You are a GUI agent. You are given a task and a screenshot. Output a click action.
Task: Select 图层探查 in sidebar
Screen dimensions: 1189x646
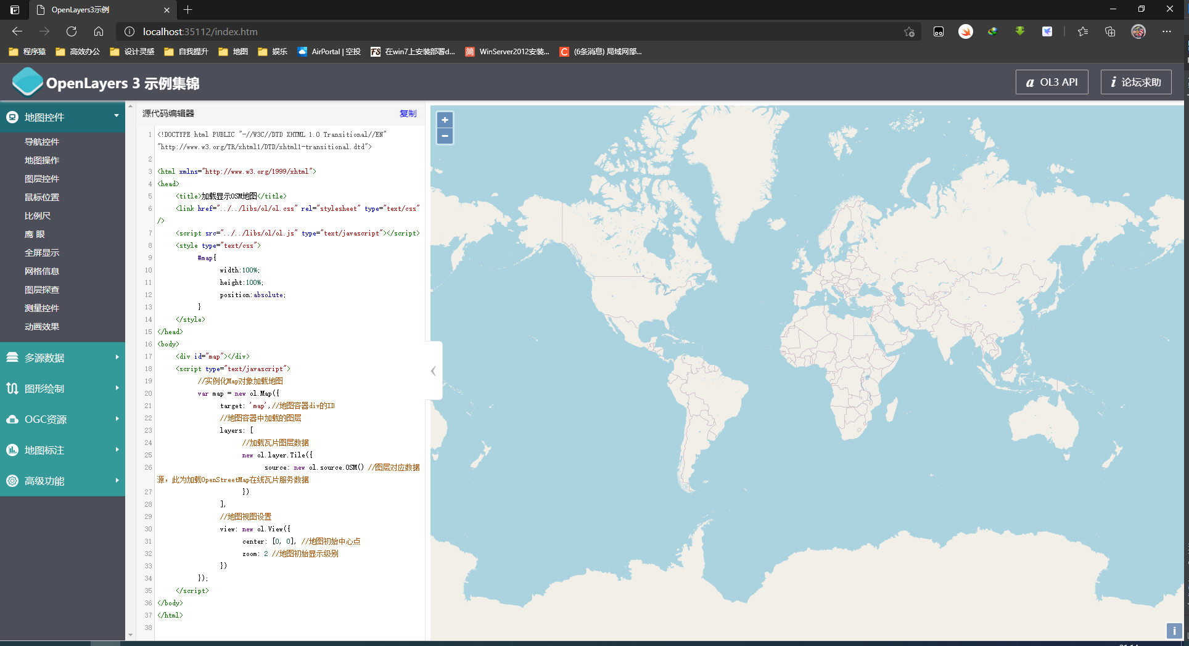(x=42, y=290)
